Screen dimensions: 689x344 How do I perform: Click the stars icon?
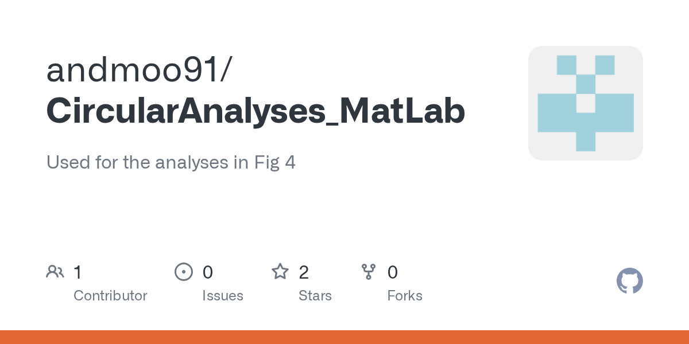[x=280, y=271]
